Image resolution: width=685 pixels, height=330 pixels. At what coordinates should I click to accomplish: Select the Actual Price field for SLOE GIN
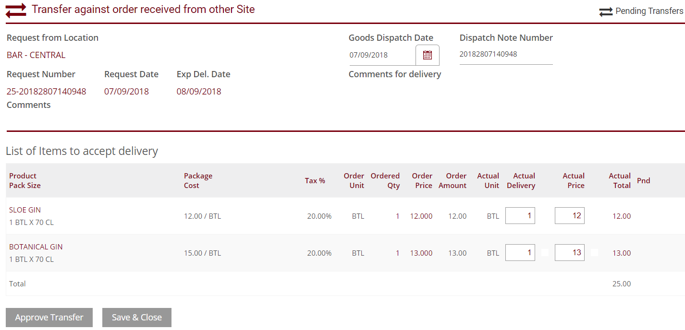(569, 215)
